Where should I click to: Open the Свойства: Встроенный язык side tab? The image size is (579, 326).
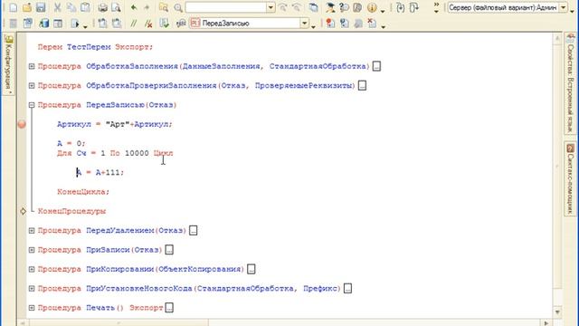(570, 82)
